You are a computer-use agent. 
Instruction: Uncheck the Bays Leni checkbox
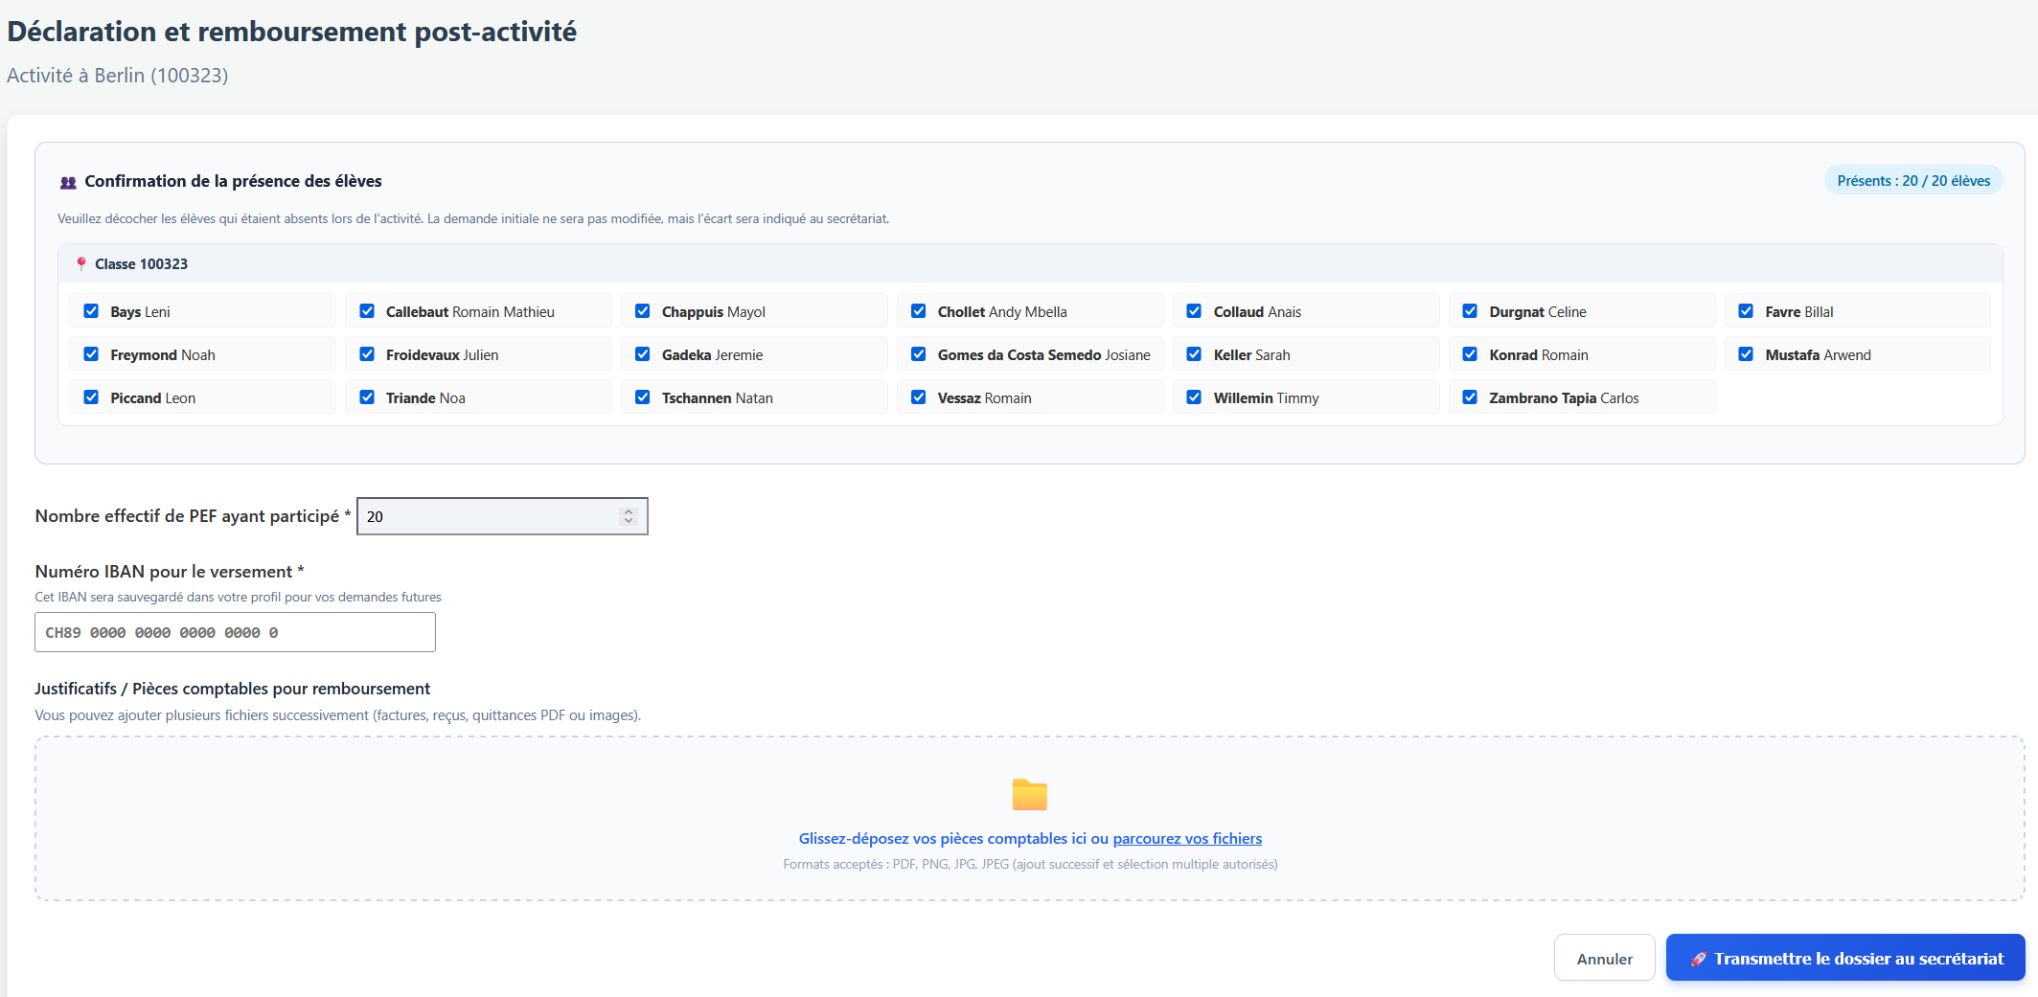click(x=91, y=311)
